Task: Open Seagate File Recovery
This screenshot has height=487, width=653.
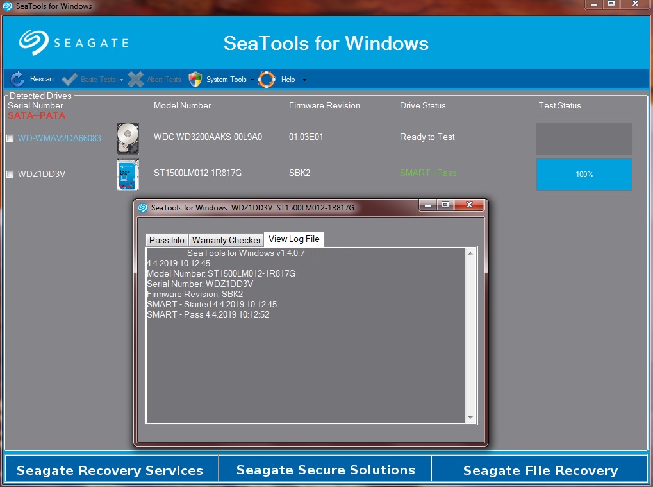Action: [540, 470]
